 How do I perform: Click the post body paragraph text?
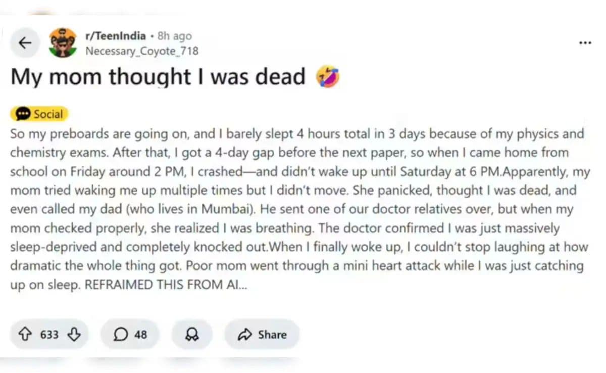[x=298, y=209]
